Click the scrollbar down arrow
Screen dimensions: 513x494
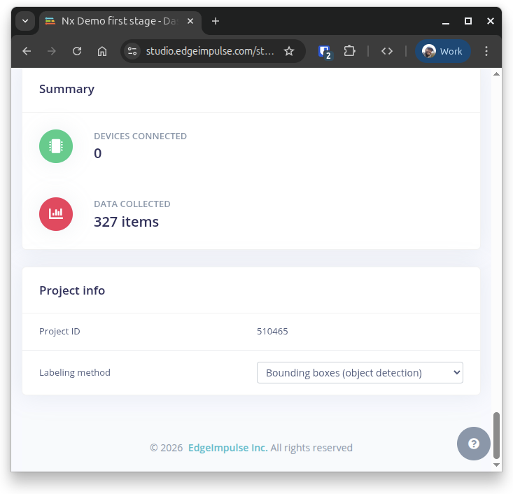click(x=496, y=465)
